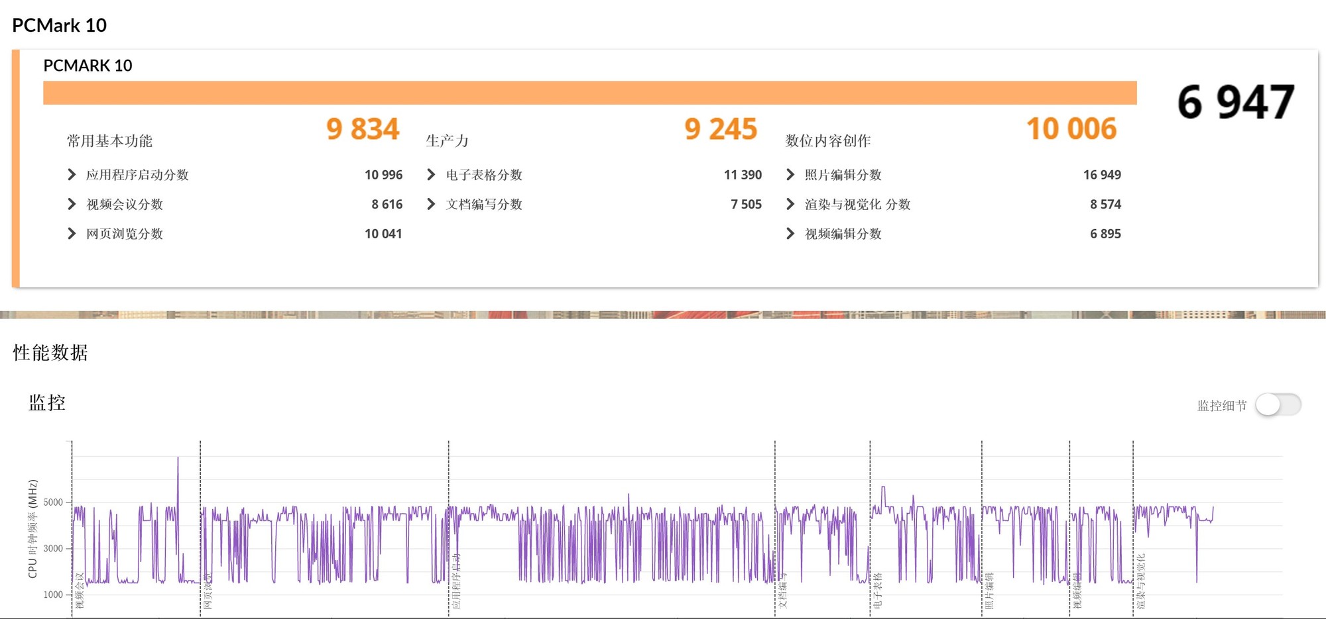Image resolution: width=1326 pixels, height=619 pixels.
Task: Click the 数位内容创作 score 10 006
Action: click(x=1071, y=129)
